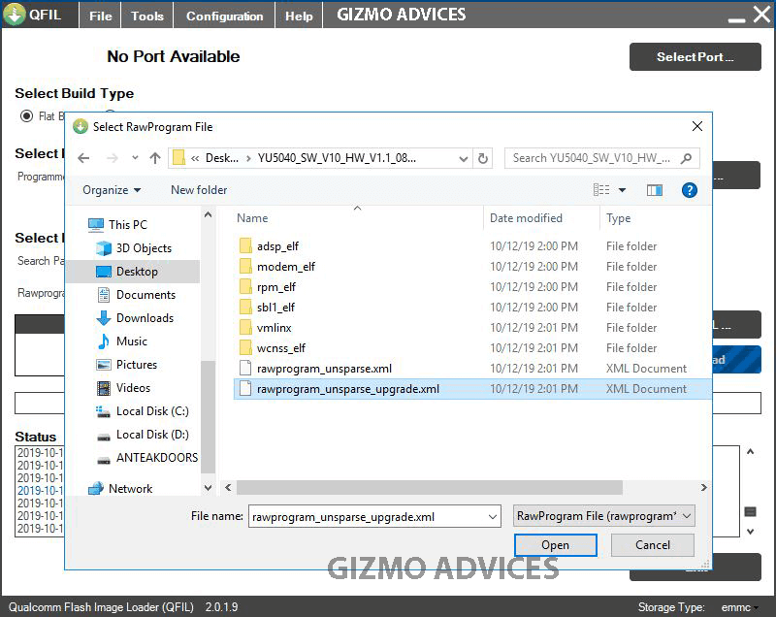Image resolution: width=776 pixels, height=617 pixels.
Task: Click the QFIL green download logo icon
Action: [15, 14]
